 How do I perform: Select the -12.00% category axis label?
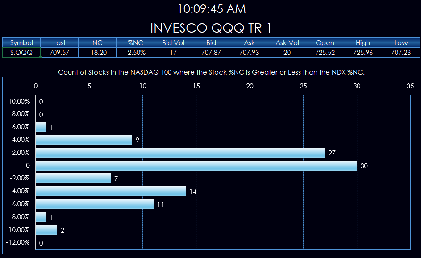coord(18,242)
